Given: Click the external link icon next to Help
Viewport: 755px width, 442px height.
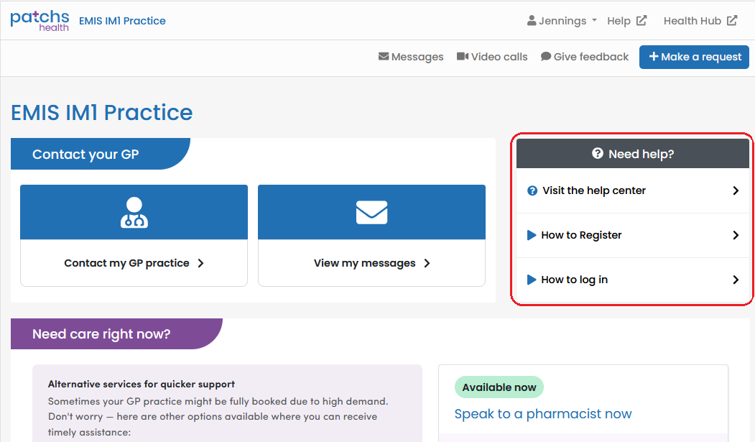Looking at the screenshot, I should click(641, 20).
